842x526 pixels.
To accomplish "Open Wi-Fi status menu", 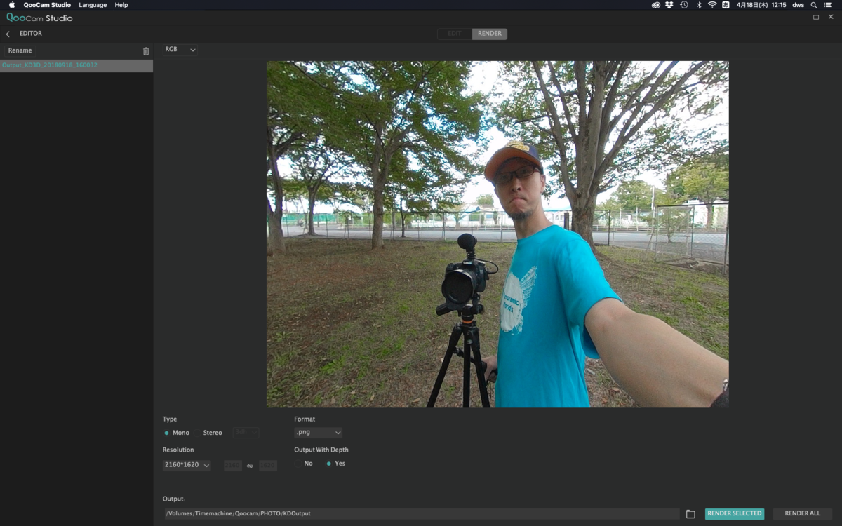I will (712, 5).
